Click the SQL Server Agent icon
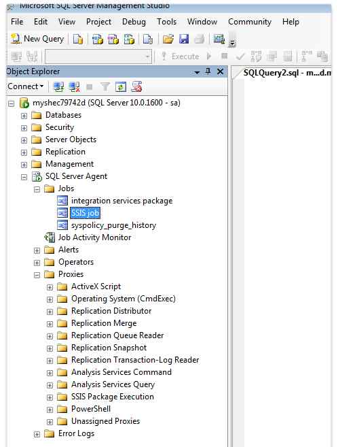 click(37, 176)
